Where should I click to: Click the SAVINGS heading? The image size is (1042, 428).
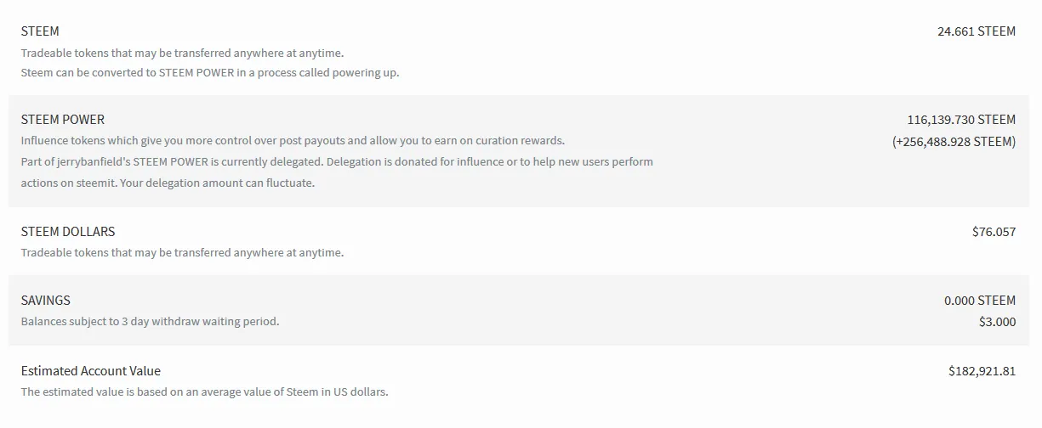pos(46,301)
